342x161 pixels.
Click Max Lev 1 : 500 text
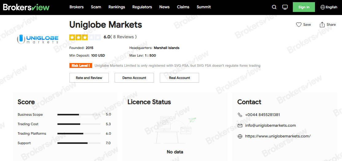click(143, 55)
